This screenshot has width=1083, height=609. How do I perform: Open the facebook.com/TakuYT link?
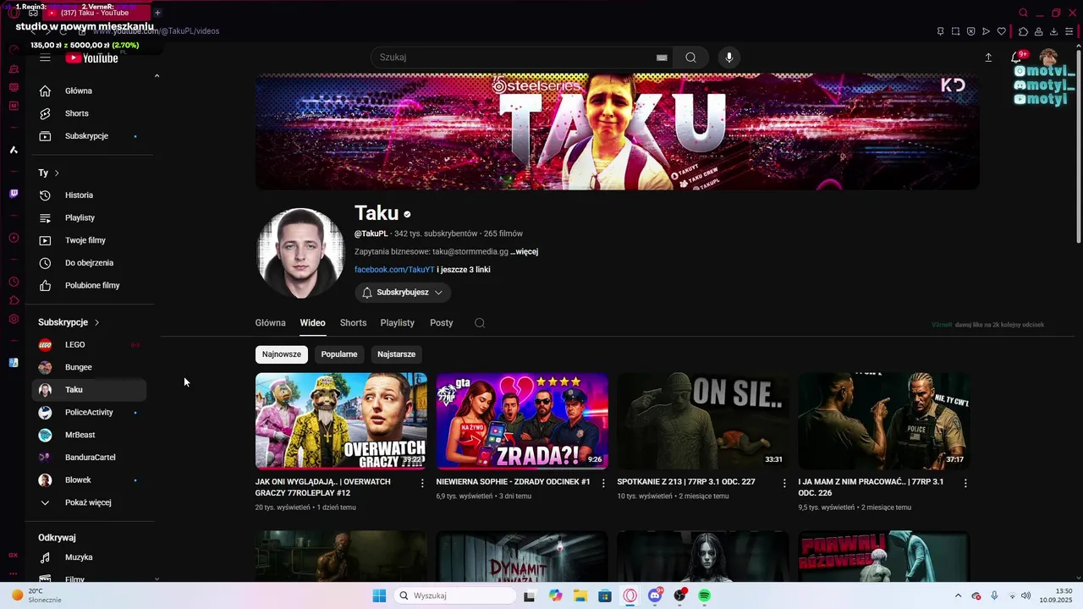[394, 270]
